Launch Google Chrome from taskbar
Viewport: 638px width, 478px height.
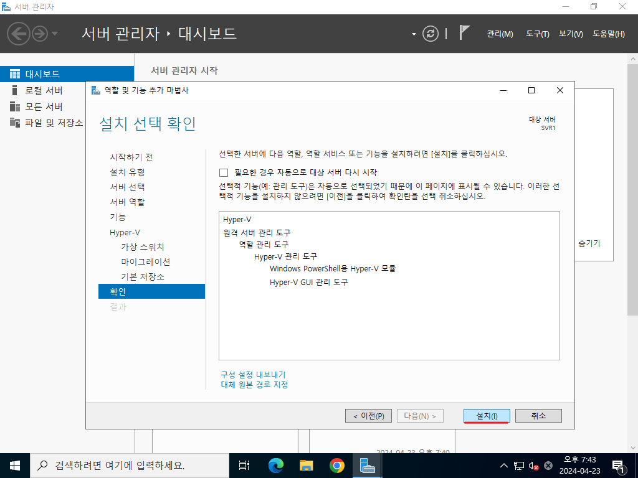337,466
